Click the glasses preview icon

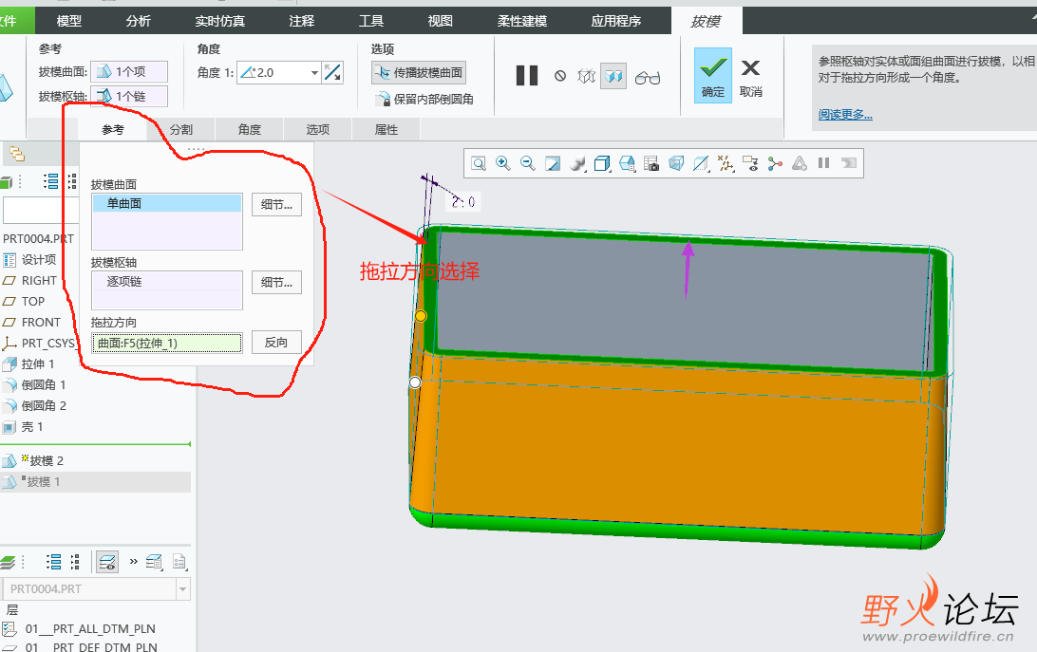(648, 77)
